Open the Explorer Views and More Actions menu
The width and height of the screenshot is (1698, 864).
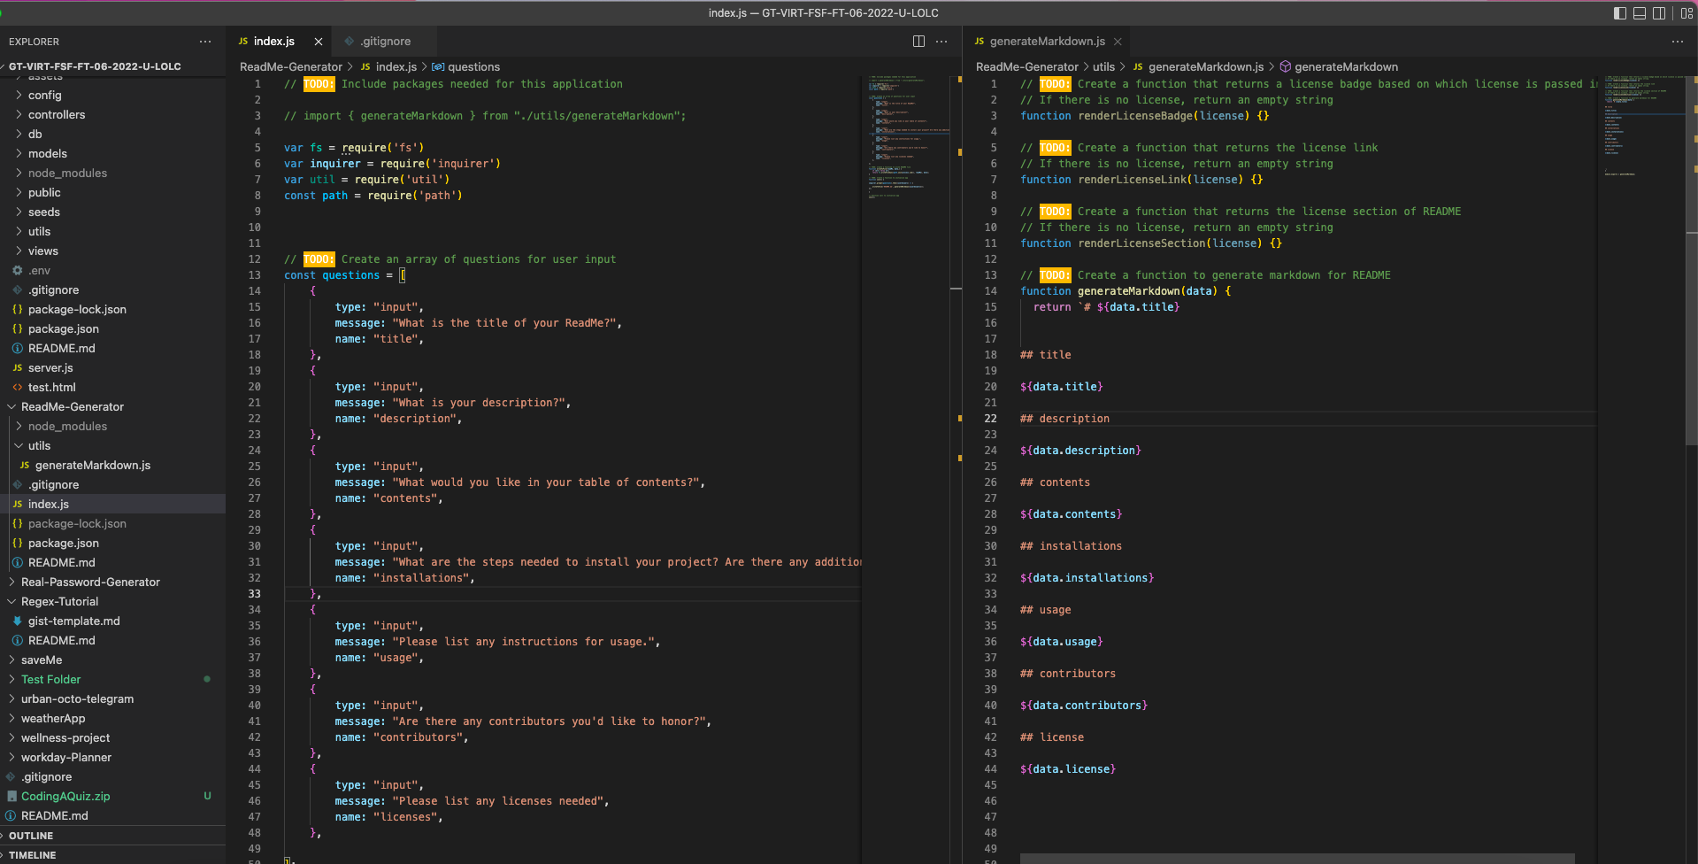click(x=205, y=41)
